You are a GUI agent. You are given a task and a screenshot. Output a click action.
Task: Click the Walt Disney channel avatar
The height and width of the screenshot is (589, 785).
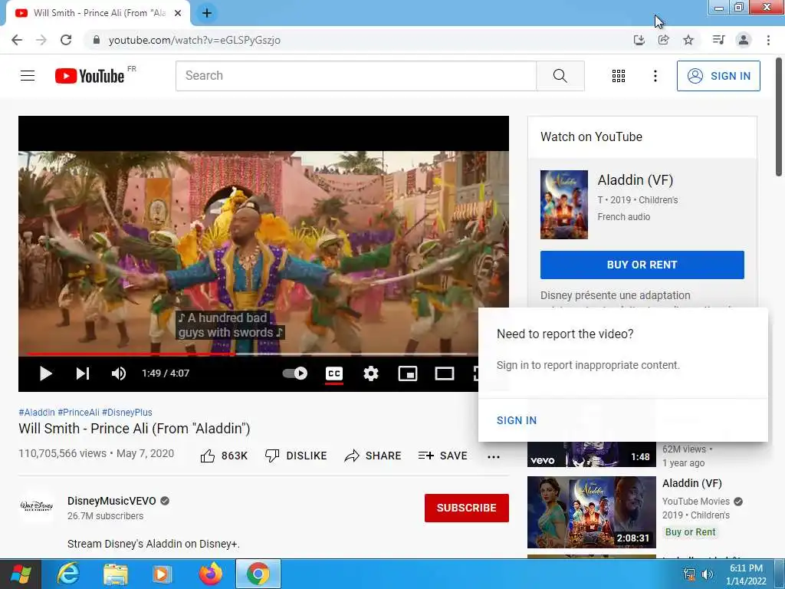[37, 506]
